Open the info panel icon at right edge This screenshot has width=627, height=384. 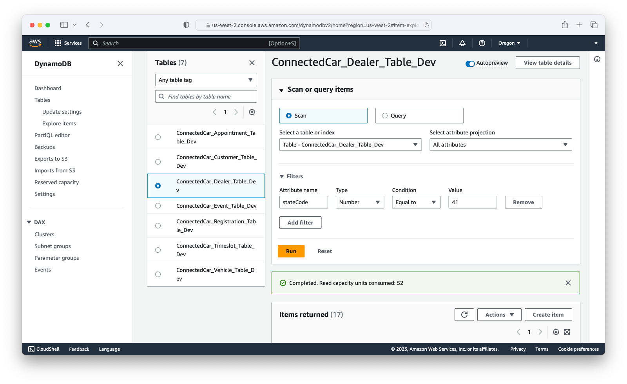597,59
